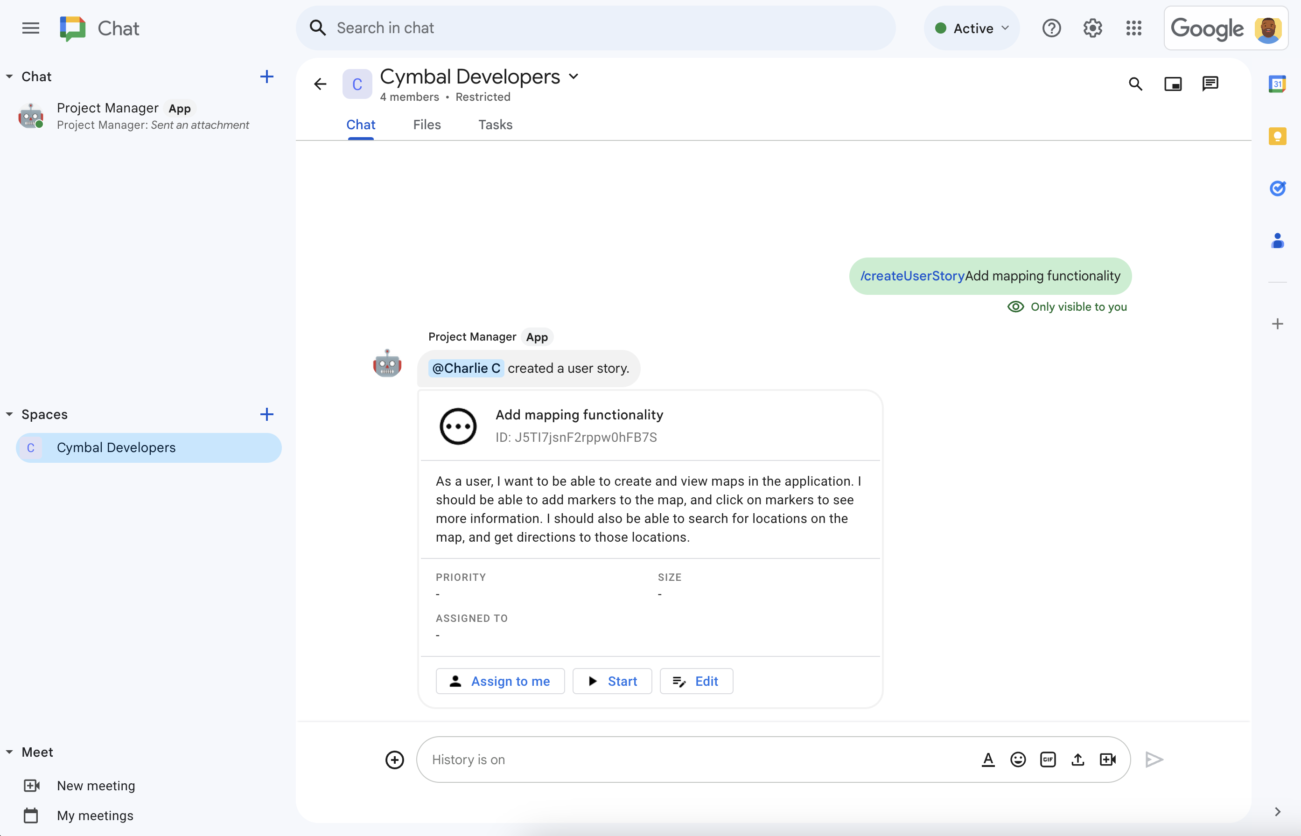Click the Start button on user story
Viewport: 1301px width, 836px height.
point(612,681)
